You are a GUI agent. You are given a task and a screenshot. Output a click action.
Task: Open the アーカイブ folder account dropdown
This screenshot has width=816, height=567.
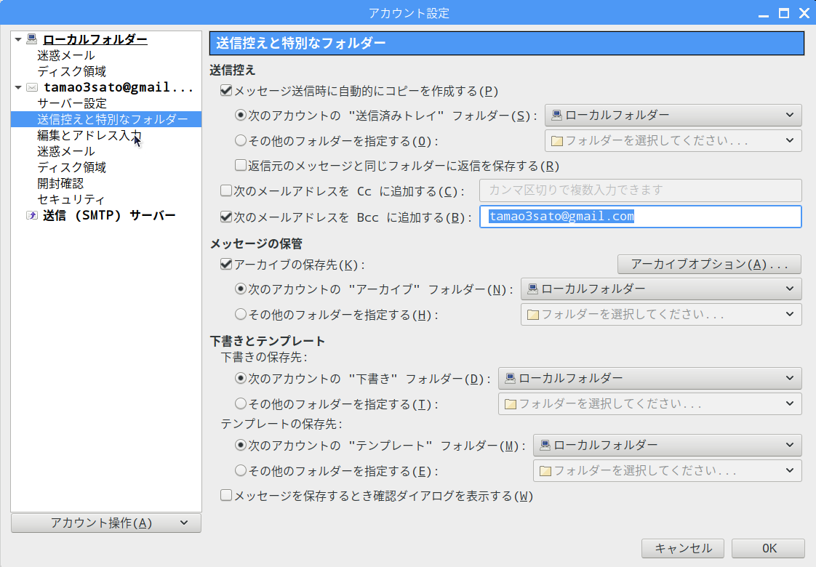point(661,289)
